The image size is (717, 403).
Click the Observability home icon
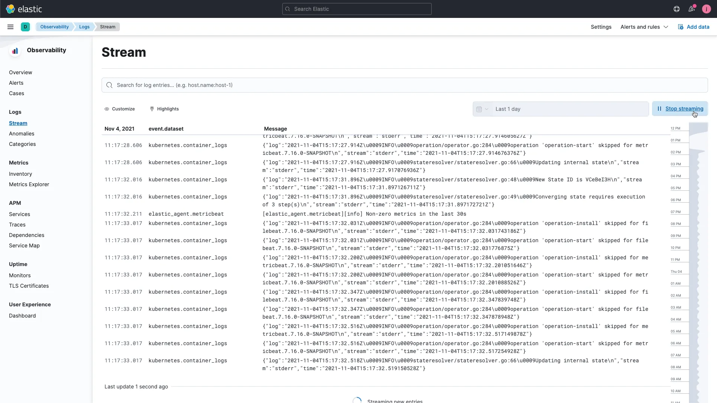(x=15, y=50)
